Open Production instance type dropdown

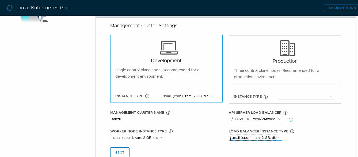tap(306, 96)
